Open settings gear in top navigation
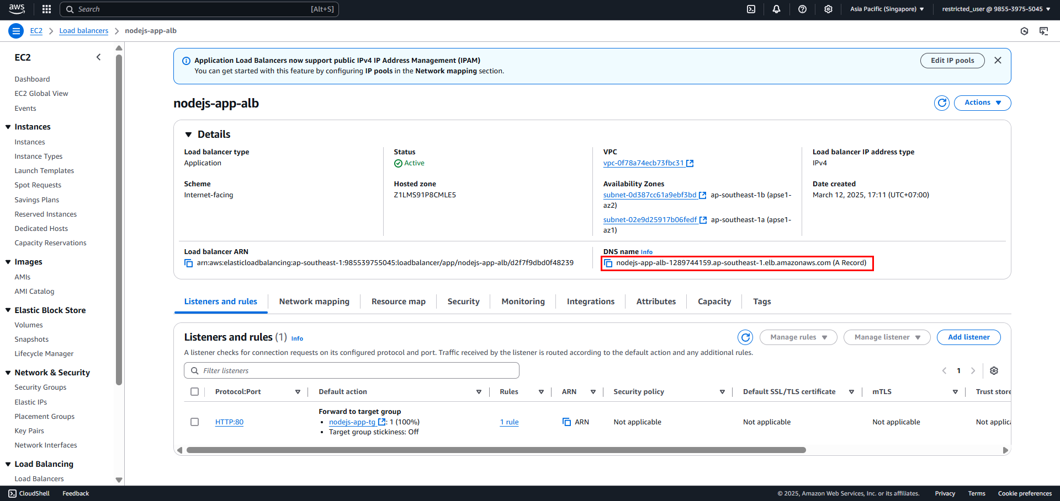Image resolution: width=1060 pixels, height=501 pixels. click(828, 9)
